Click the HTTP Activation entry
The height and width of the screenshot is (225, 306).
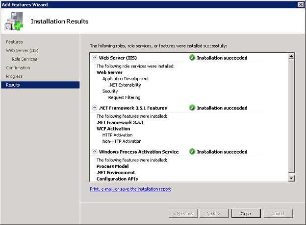118,135
